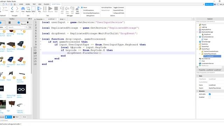
Task: Click the split editor icon above code
Action: 193,19
